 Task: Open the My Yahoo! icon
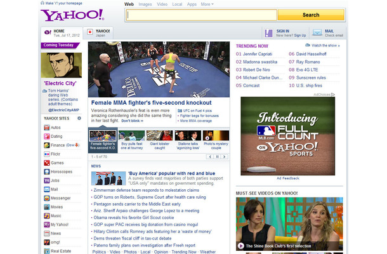pos(47,225)
